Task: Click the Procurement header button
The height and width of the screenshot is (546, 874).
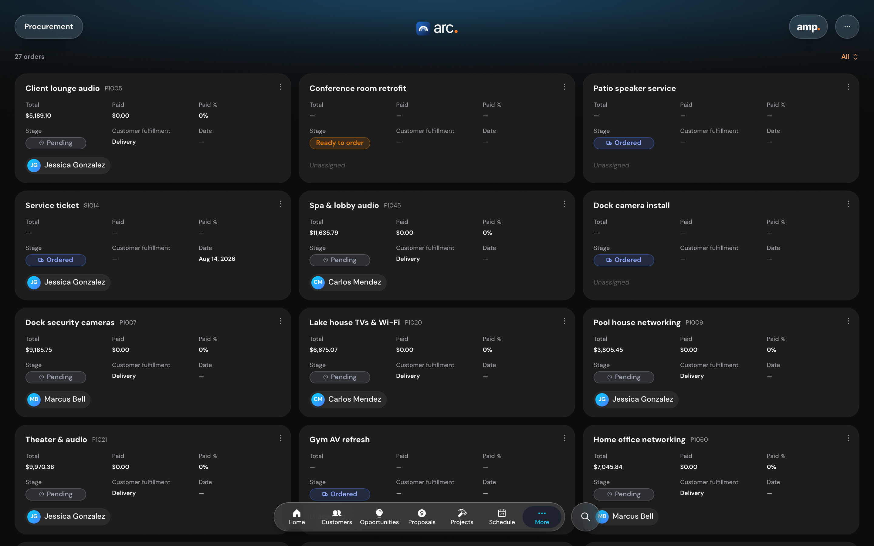Action: 49,27
